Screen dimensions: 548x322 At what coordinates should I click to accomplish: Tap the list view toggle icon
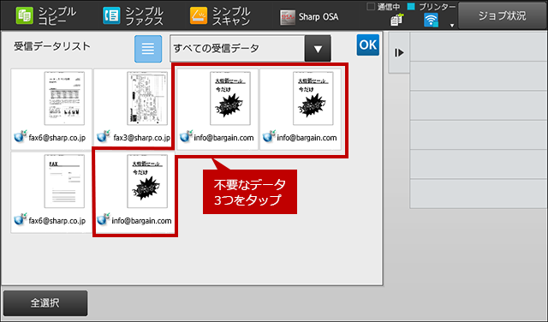(x=148, y=49)
